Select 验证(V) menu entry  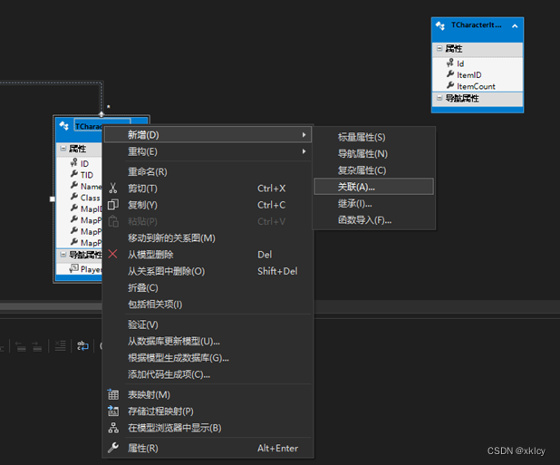click(208, 325)
